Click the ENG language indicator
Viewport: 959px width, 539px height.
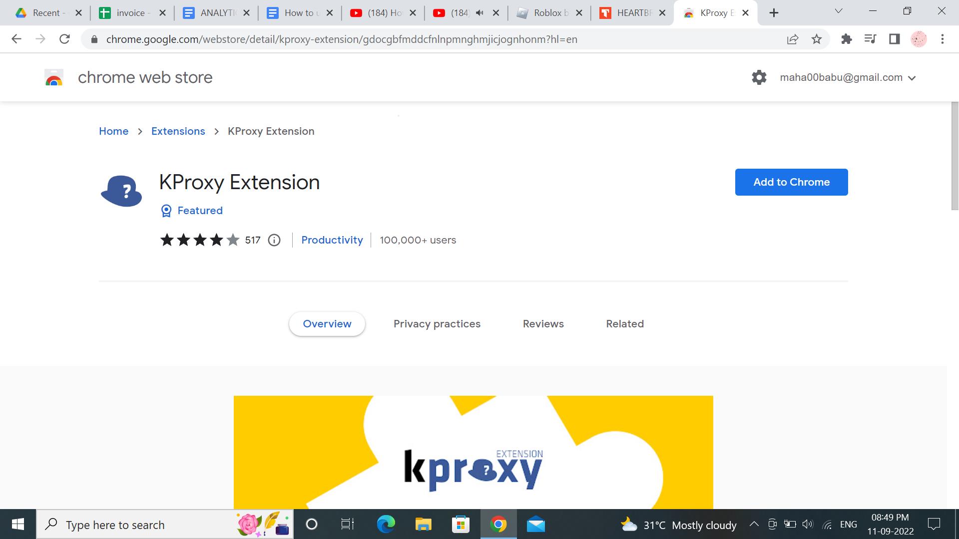click(849, 525)
